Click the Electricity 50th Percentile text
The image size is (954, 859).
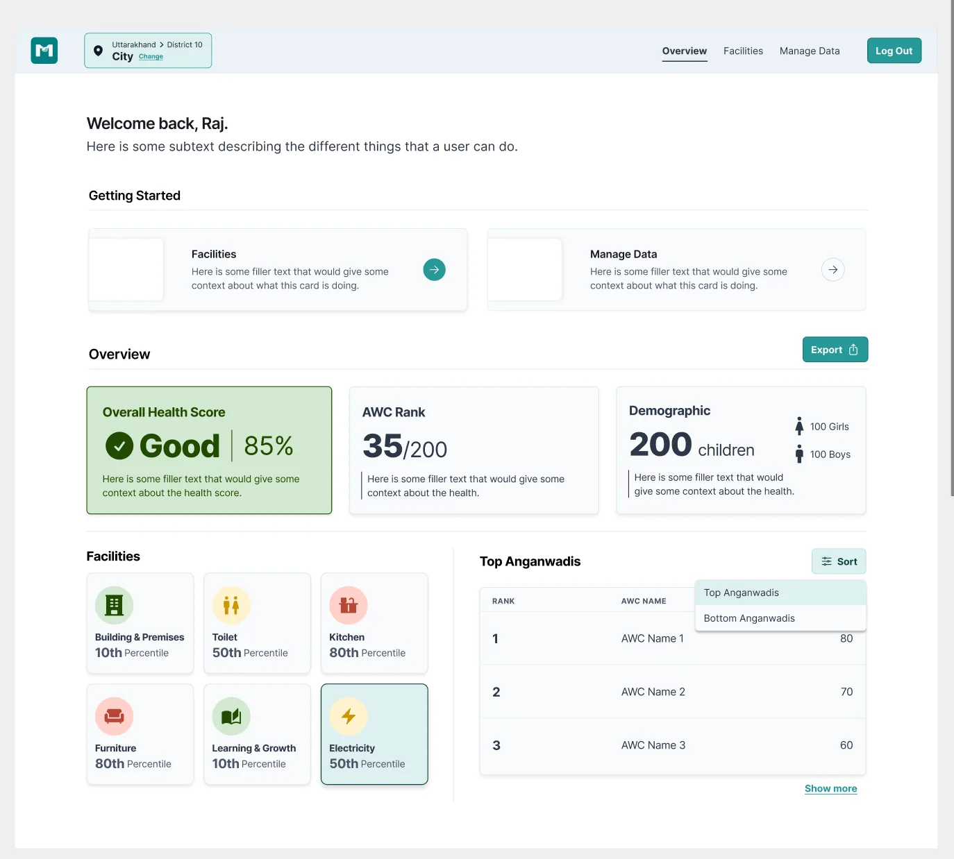pyautogui.click(x=367, y=764)
